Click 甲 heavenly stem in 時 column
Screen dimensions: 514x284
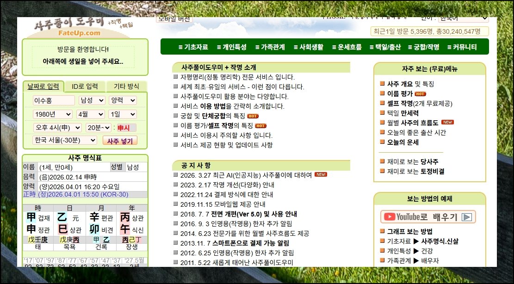(x=31, y=217)
